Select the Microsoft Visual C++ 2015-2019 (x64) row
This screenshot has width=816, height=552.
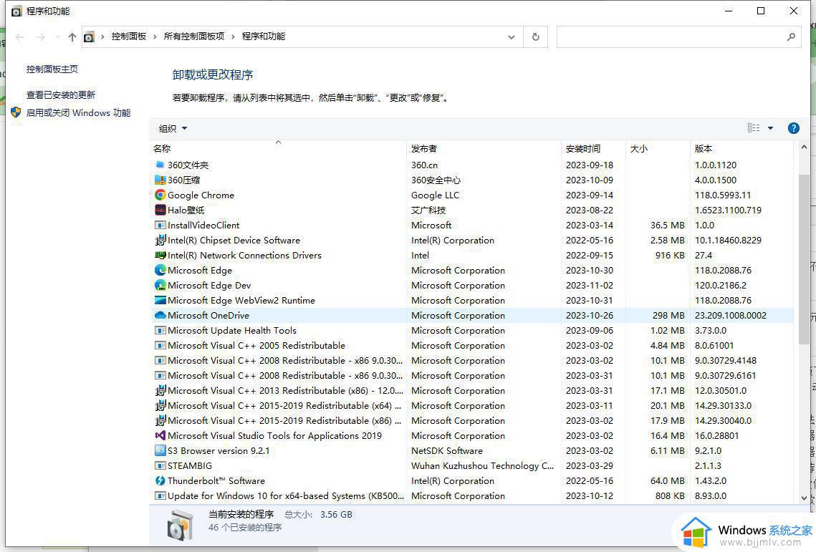(473, 406)
